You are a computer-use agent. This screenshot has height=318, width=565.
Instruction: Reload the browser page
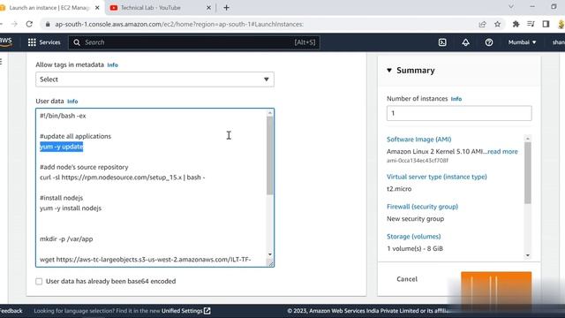(x=29, y=24)
